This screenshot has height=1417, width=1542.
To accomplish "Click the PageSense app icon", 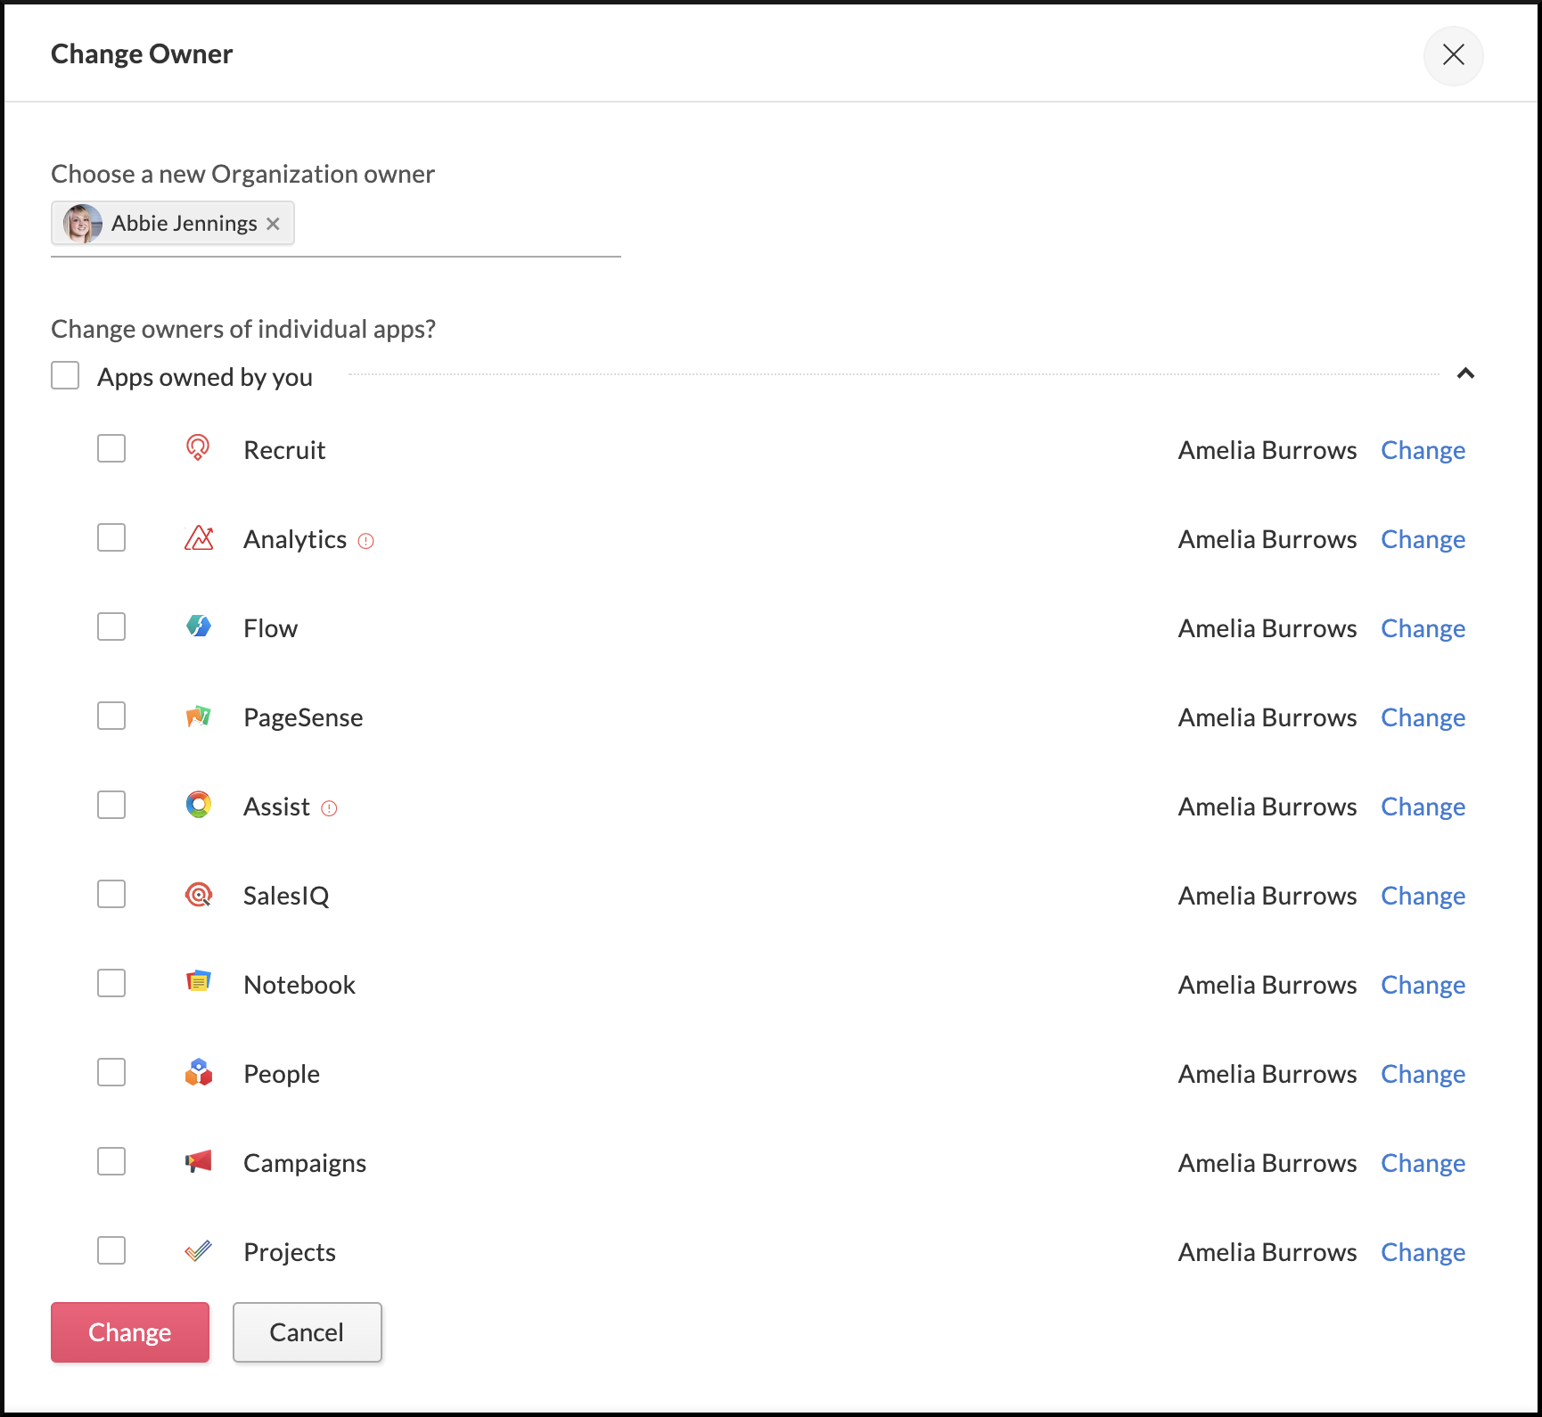I will point(199,716).
